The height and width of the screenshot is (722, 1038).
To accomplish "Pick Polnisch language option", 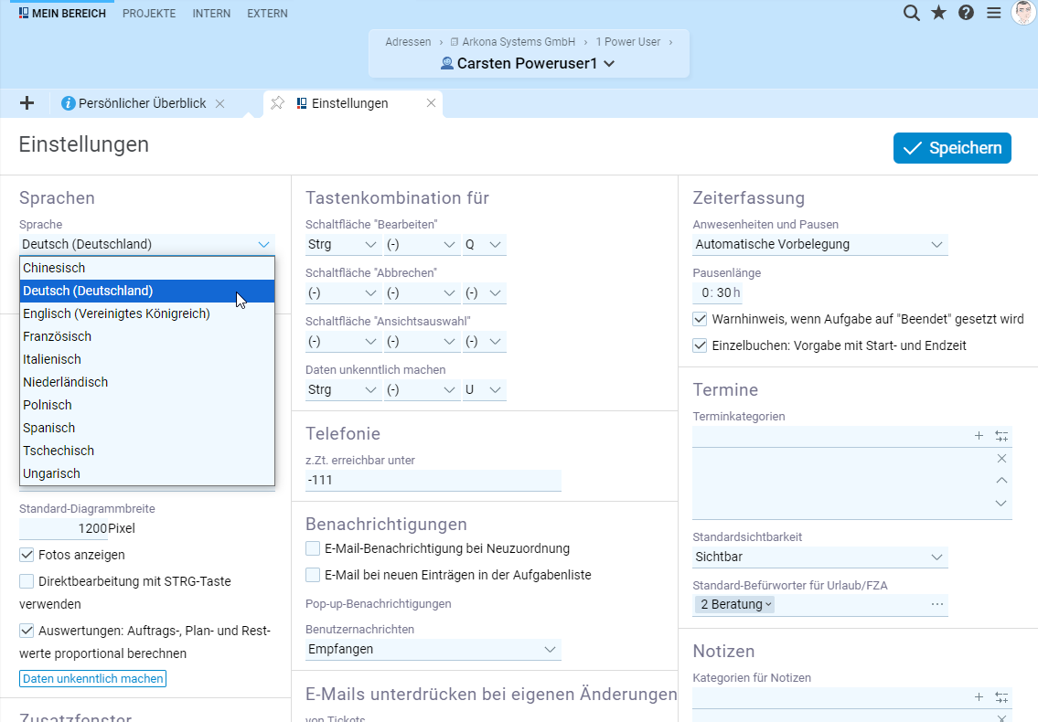I will 147,405.
